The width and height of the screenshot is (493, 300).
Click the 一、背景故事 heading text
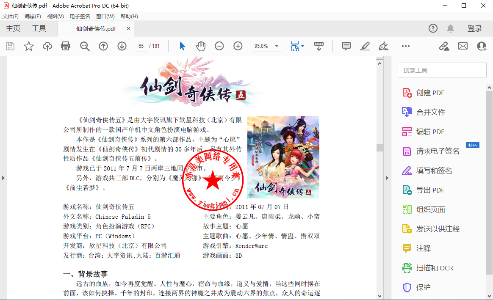pos(86,274)
